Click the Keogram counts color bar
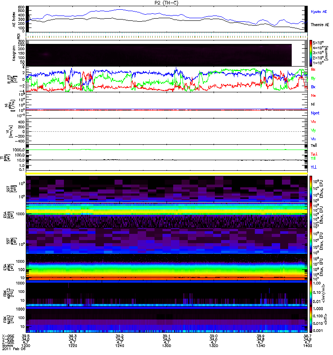This screenshot has height=355, width=333. click(312, 53)
